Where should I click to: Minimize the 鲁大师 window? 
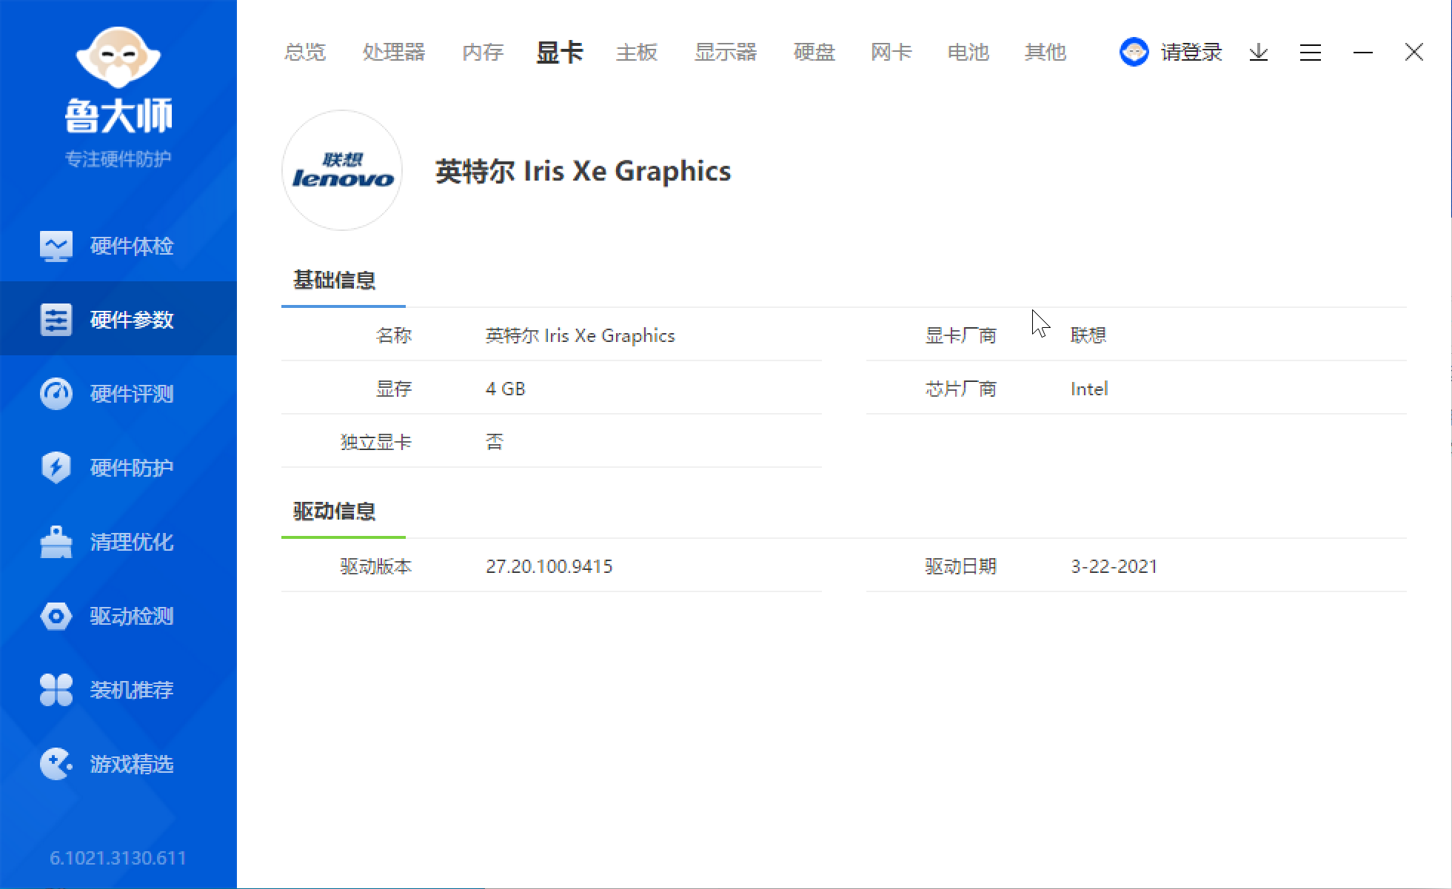tap(1363, 52)
